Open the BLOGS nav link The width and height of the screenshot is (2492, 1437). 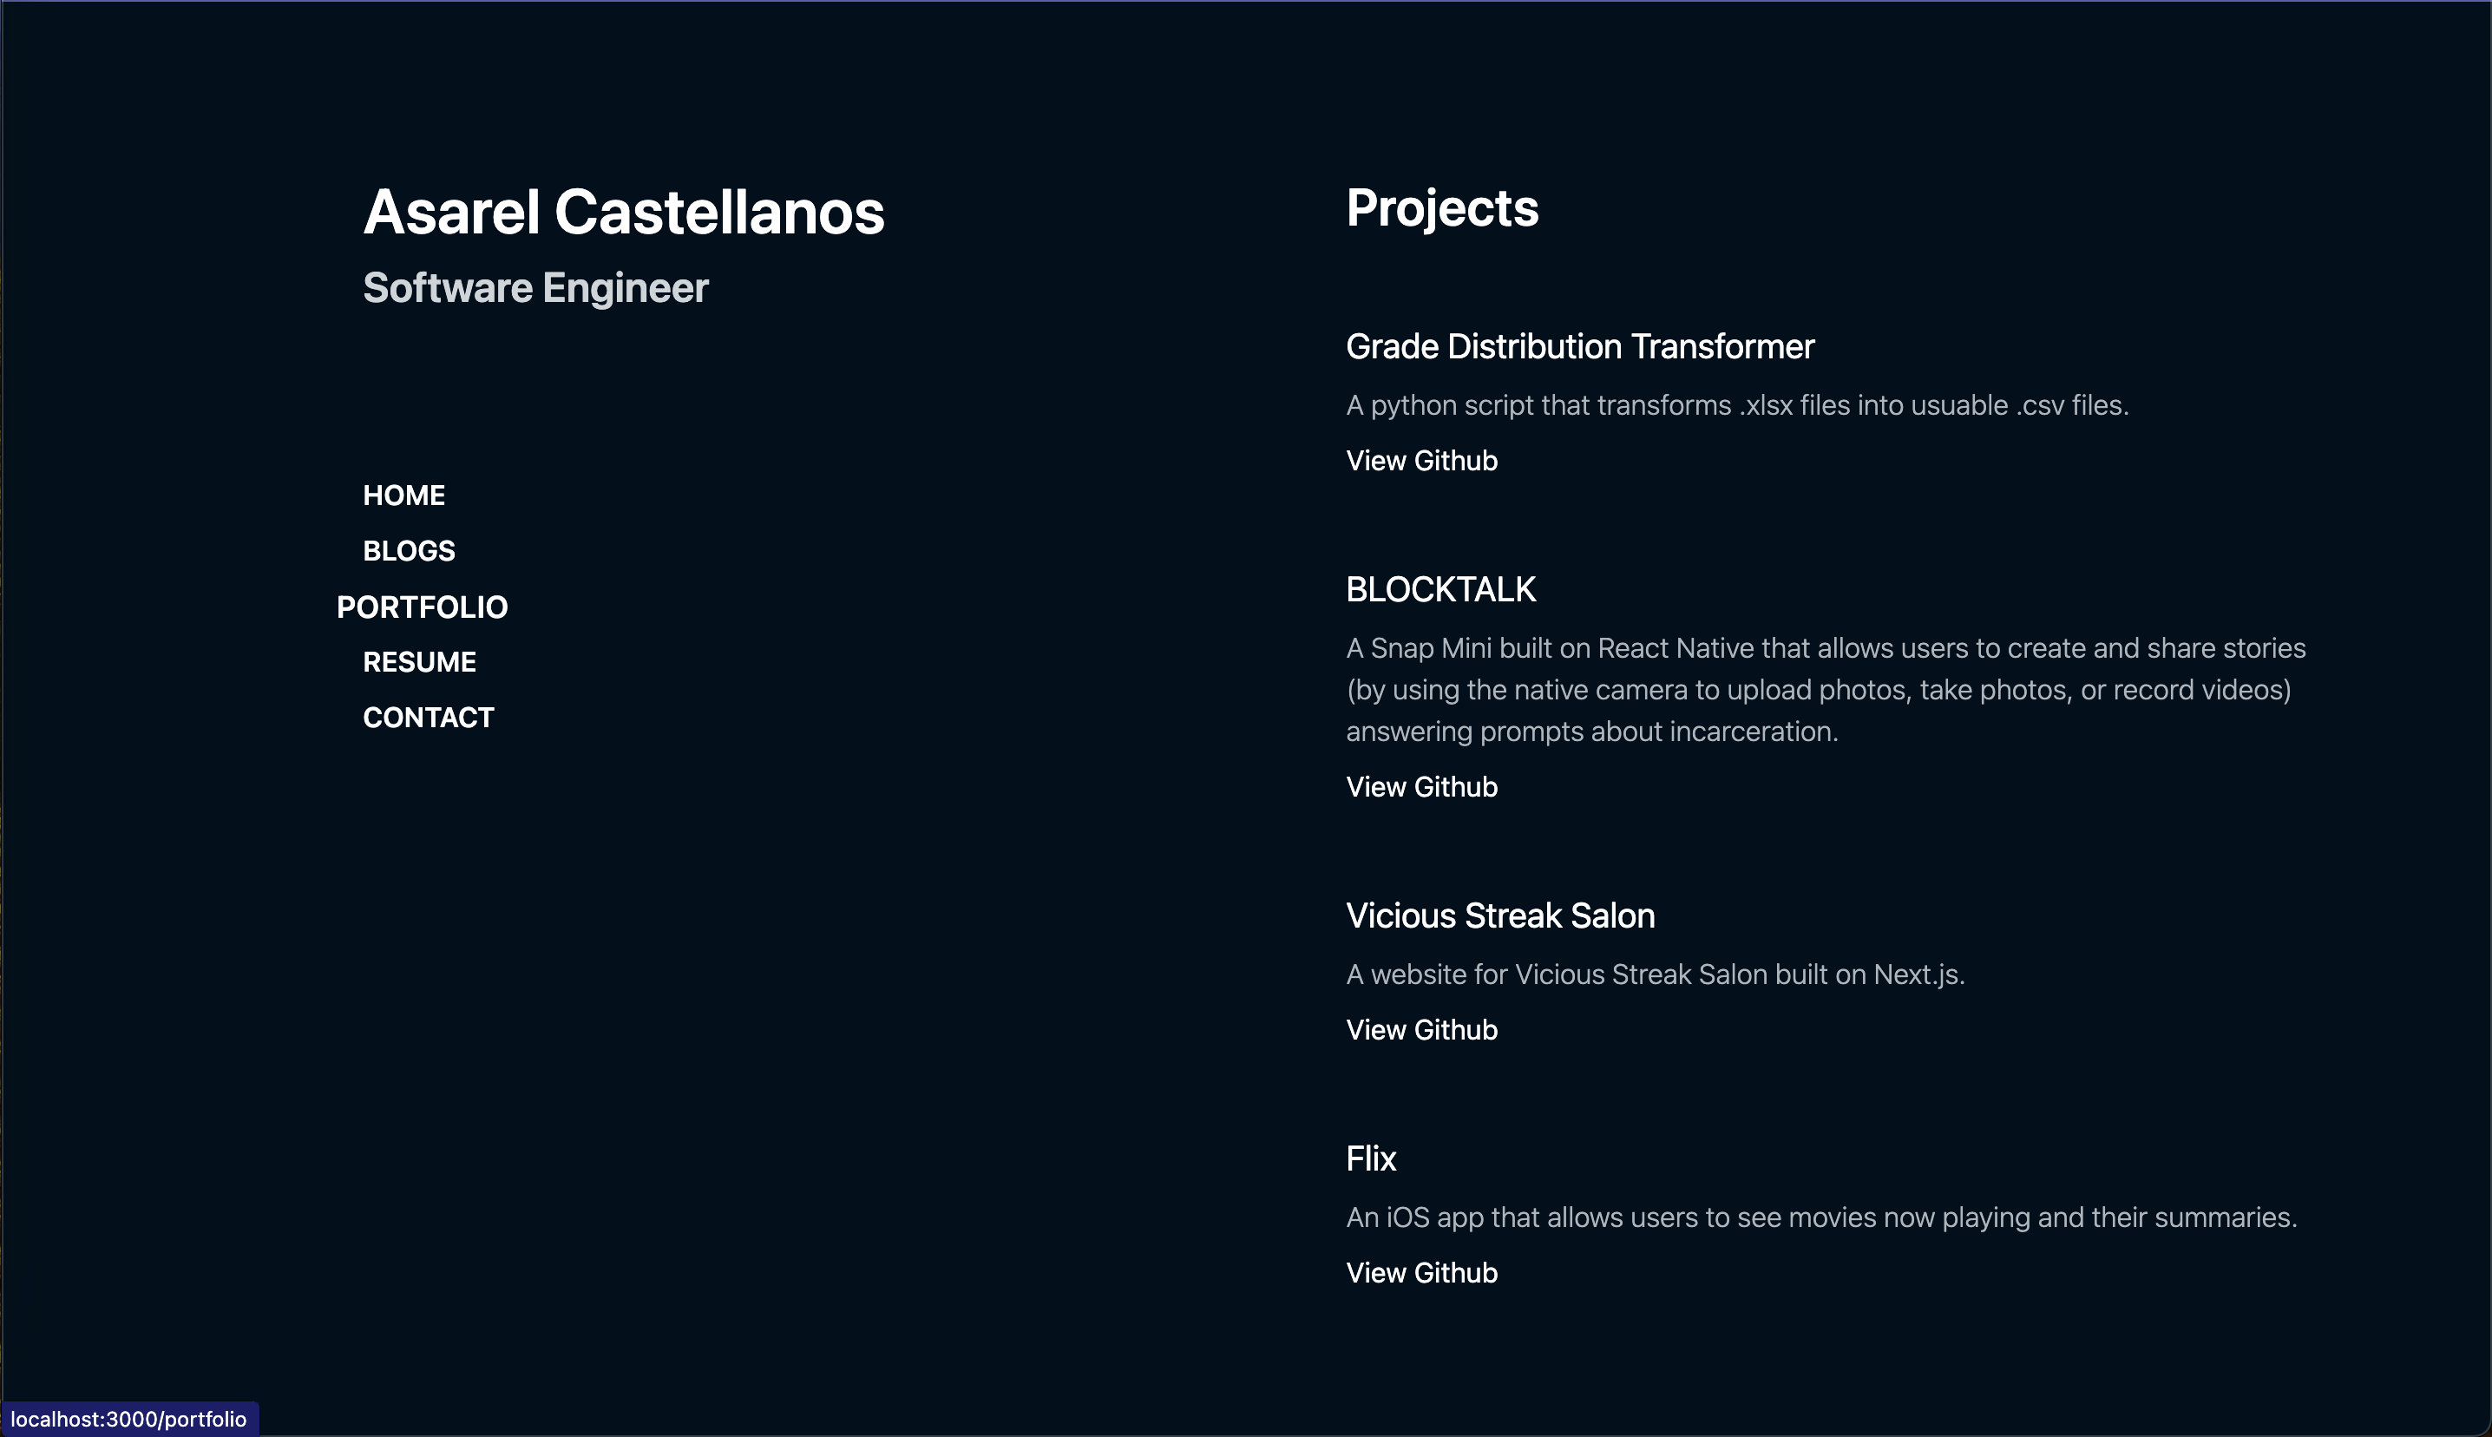pyautogui.click(x=409, y=551)
